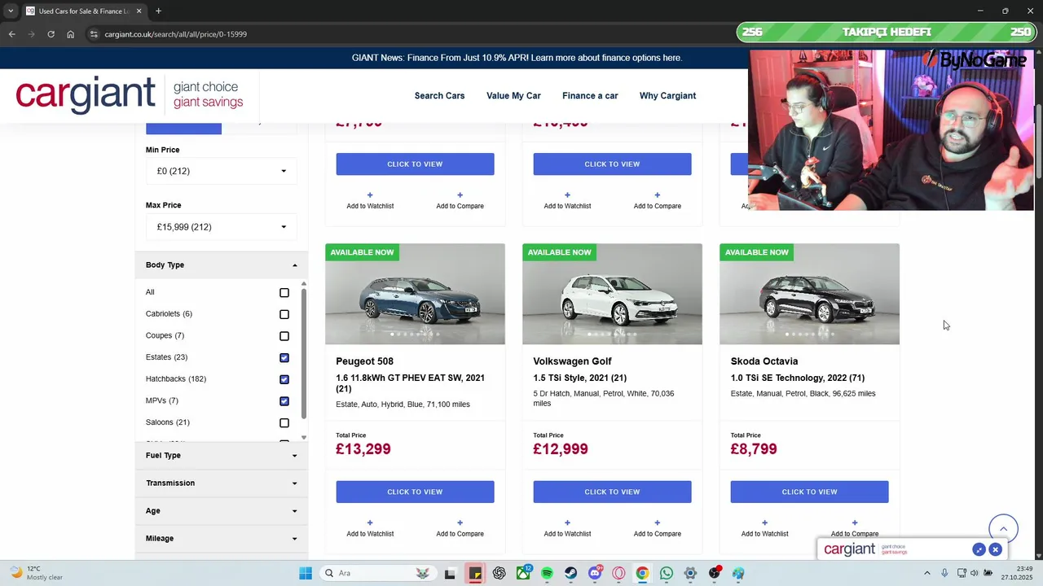
Task: Reload the page with refresh icon
Action: coord(51,34)
